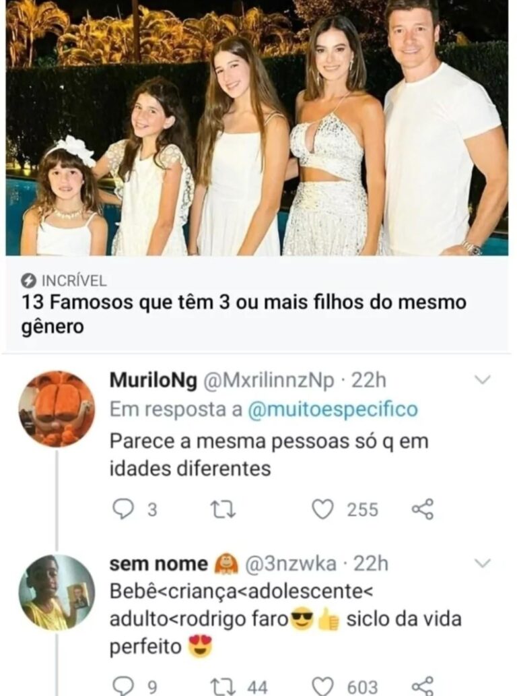Viewport: 517px width, 696px height.
Task: Open MuriloNg's Garfield profile picture
Action: click(x=56, y=409)
